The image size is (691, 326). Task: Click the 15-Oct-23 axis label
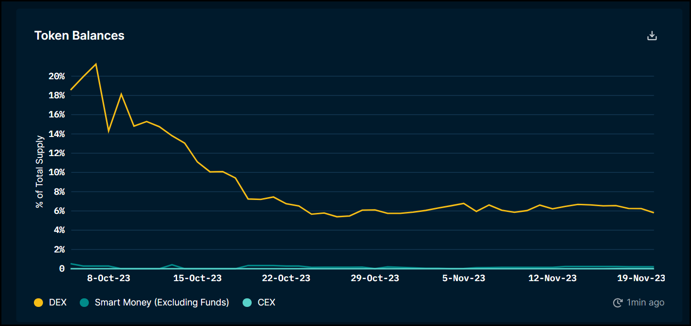(197, 278)
